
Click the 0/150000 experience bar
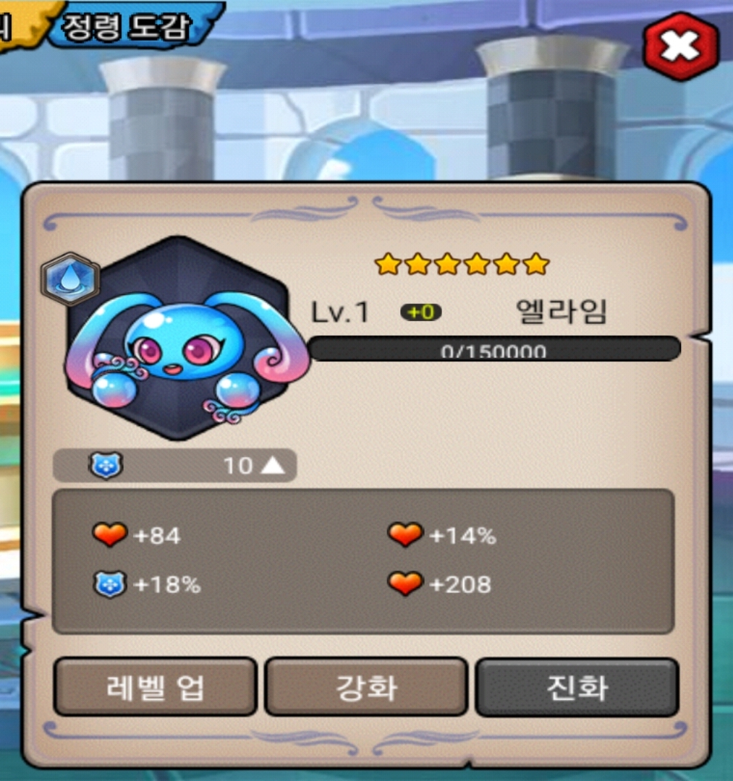(x=494, y=349)
